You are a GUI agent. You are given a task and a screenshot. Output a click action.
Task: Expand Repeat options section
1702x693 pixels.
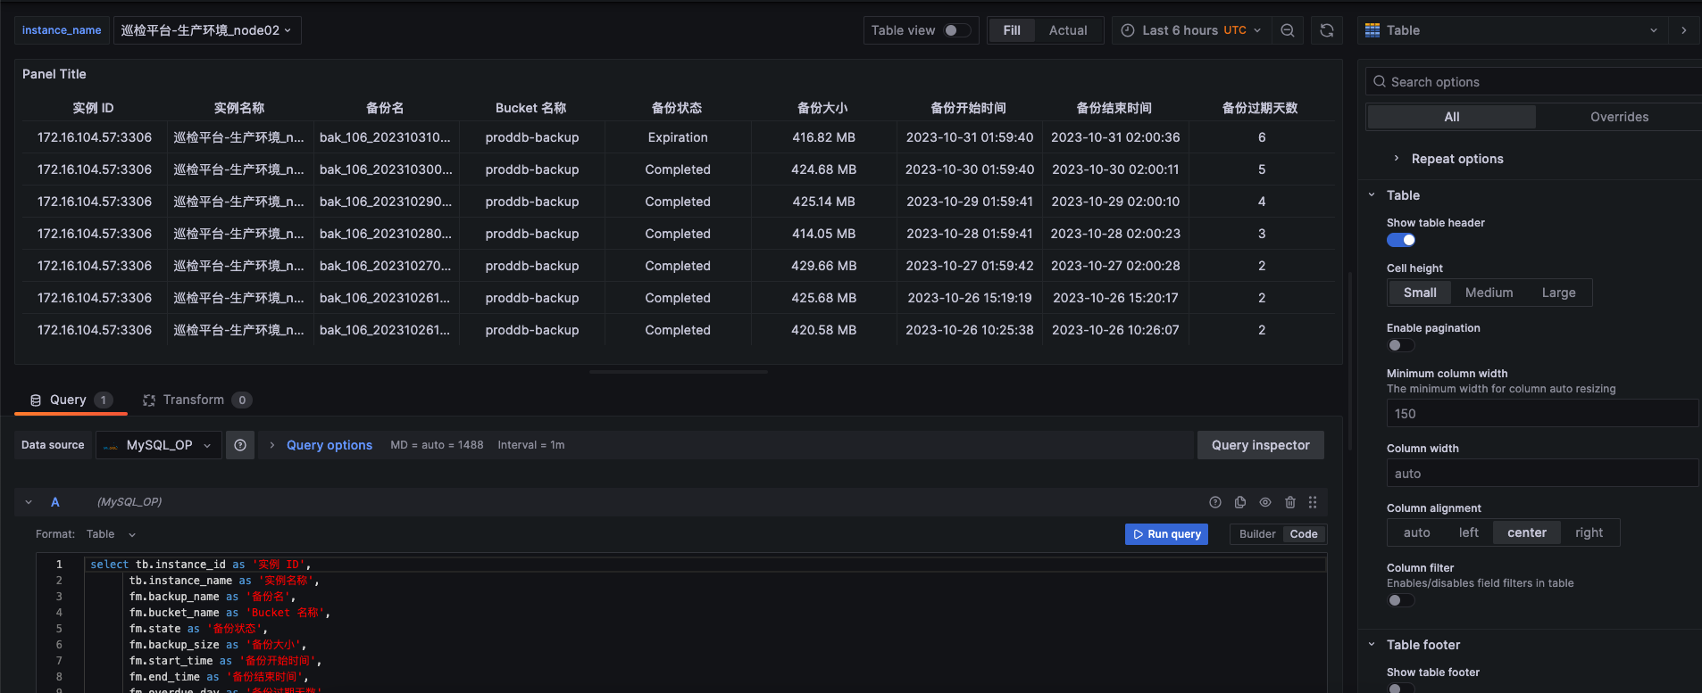click(x=1457, y=159)
